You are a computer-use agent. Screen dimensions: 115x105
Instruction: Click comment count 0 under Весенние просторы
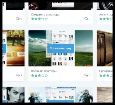89,75
